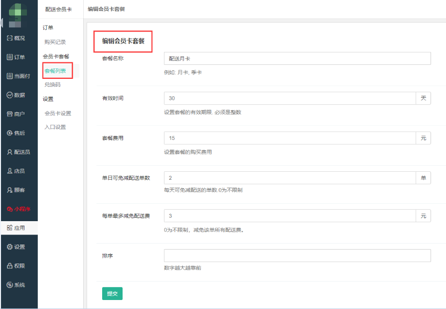Viewport: 446px width, 309px height.
Task: Click the 单 unit addon beside order count
Action: click(423, 178)
